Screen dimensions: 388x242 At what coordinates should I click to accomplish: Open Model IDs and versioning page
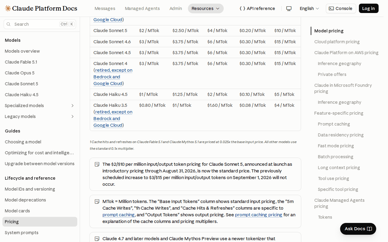click(x=40, y=189)
